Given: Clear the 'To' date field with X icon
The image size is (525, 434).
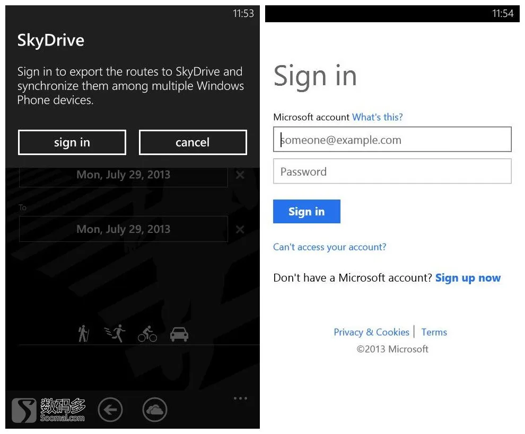Looking at the screenshot, I should [240, 230].
